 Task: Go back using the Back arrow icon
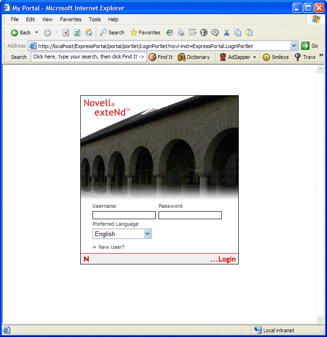pyautogui.click(x=15, y=33)
